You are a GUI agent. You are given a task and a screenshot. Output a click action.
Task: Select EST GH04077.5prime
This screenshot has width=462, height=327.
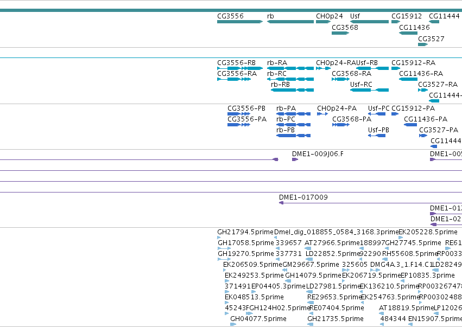[x=233, y=324]
